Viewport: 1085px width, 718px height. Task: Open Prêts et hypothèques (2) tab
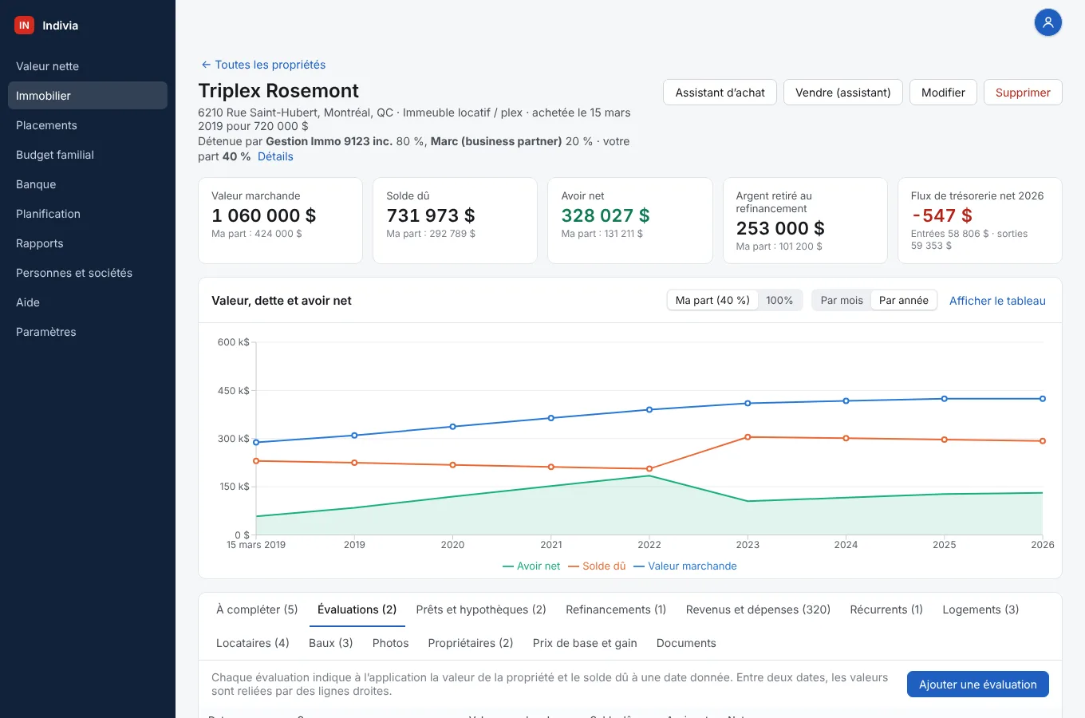(481, 610)
